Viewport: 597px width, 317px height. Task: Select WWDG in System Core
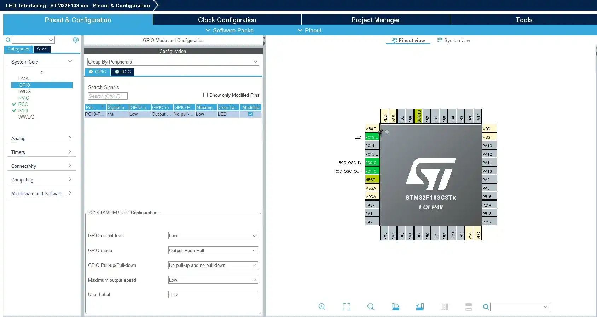pos(26,117)
